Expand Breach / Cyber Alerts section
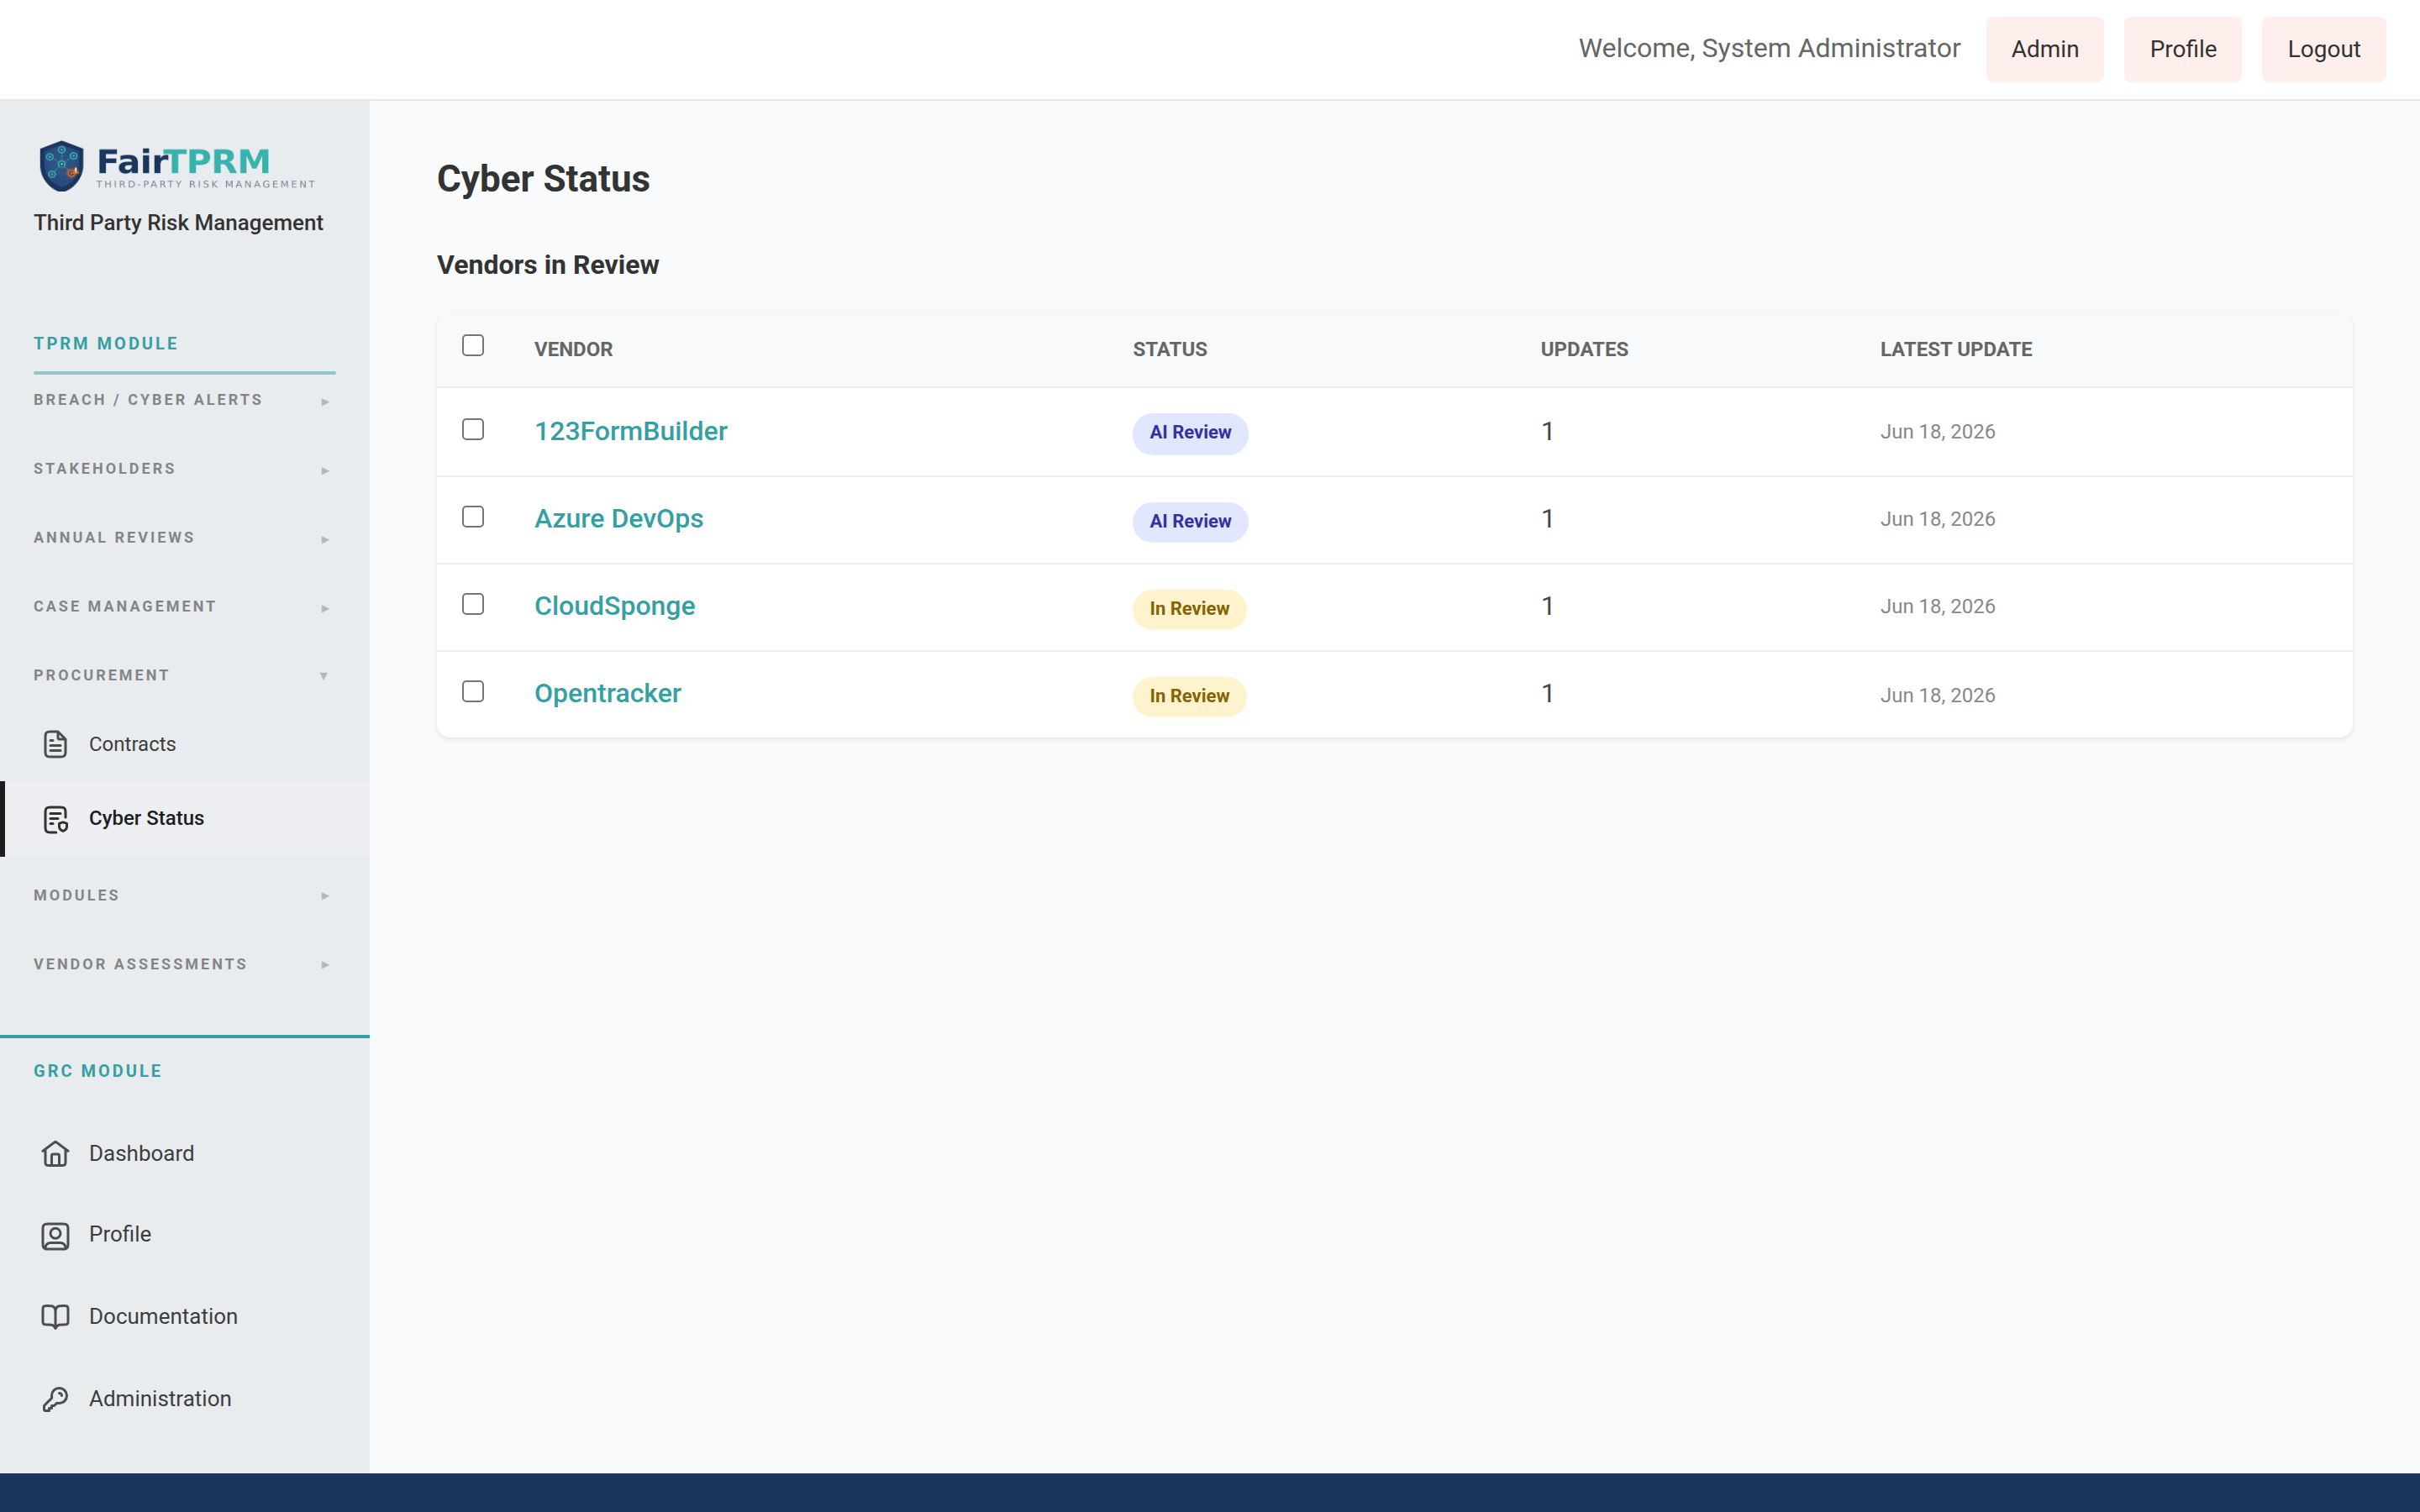 point(184,400)
